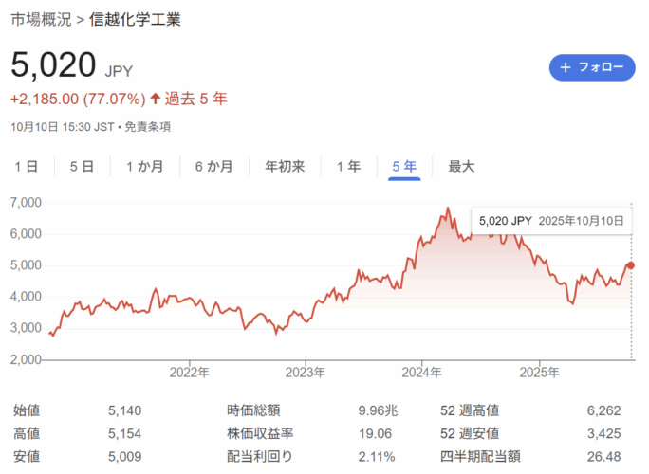Image resolution: width=649 pixels, height=474 pixels.
Task: Click the 株価収益率 statistic label
Action: [260, 435]
